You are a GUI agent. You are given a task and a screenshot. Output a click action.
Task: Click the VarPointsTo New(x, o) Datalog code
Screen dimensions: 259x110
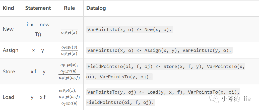[129, 29]
